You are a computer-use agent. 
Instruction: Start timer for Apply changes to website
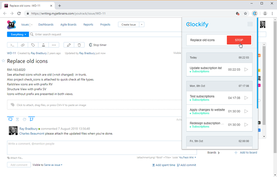[246, 111]
